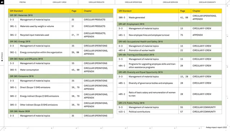Select the 'Water consumption' row

61,70
